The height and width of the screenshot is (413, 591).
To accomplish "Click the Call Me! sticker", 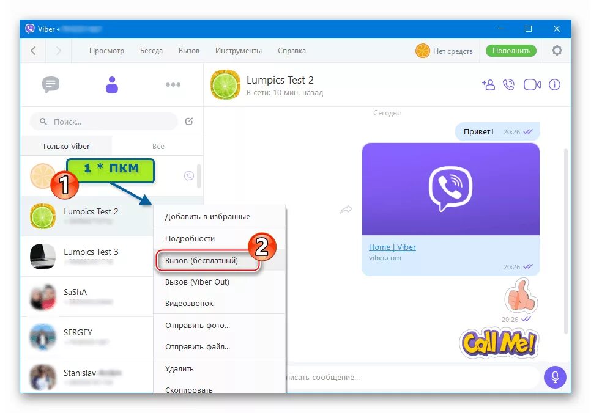I will [x=499, y=343].
